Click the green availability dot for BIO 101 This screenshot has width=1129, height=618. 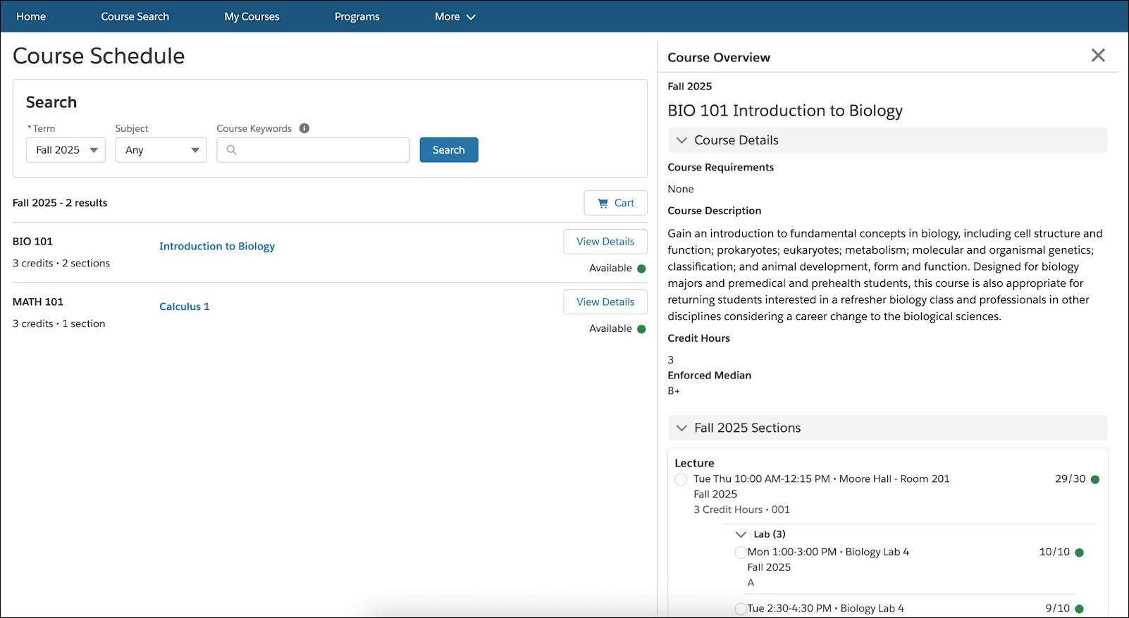click(x=641, y=268)
